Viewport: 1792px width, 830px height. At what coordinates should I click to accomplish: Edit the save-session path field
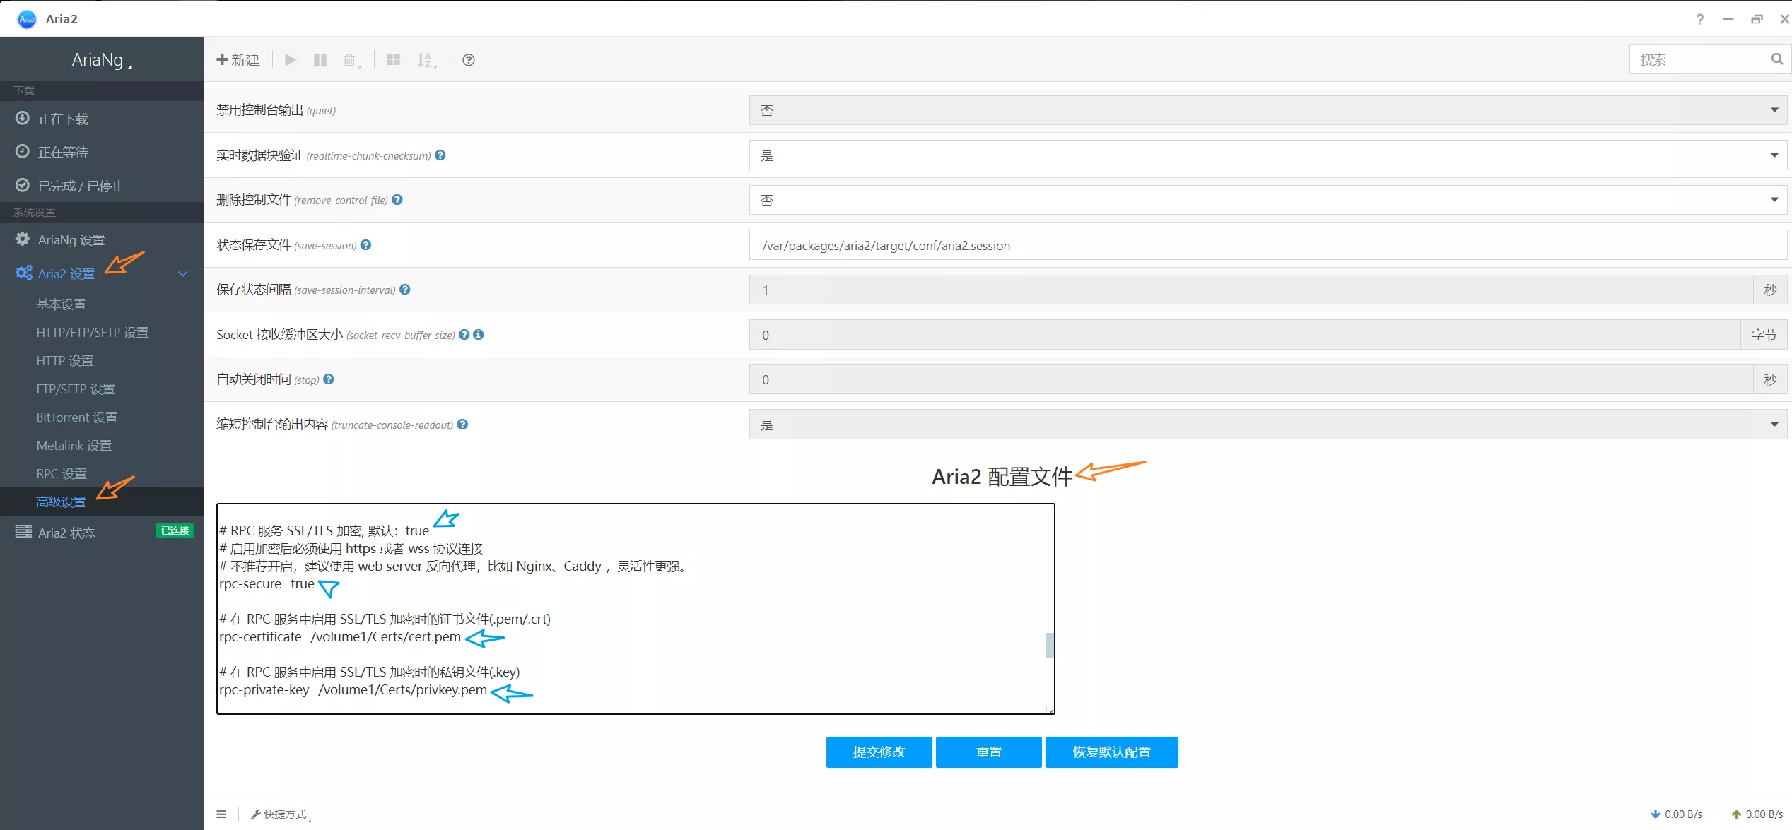[1268, 245]
